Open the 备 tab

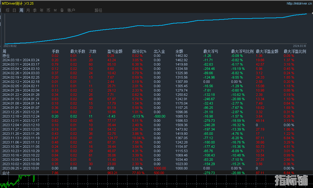click(x=62, y=10)
